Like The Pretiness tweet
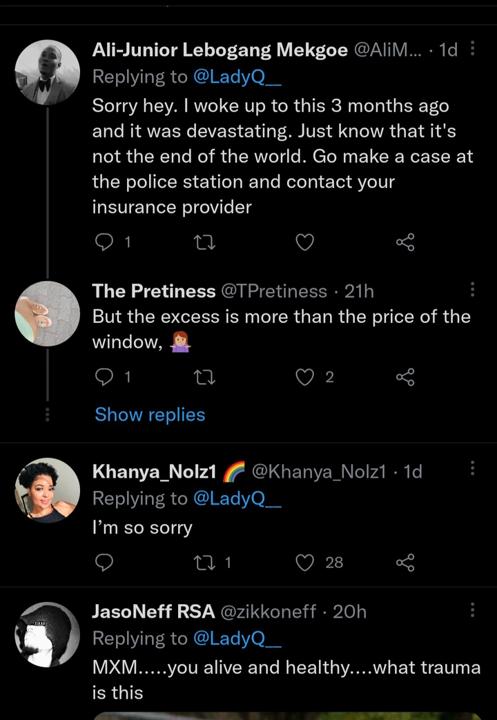497x720 pixels. (x=304, y=377)
